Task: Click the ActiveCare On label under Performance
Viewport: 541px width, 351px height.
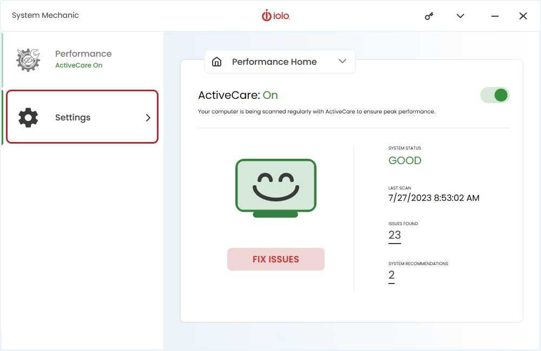Action: (x=78, y=65)
